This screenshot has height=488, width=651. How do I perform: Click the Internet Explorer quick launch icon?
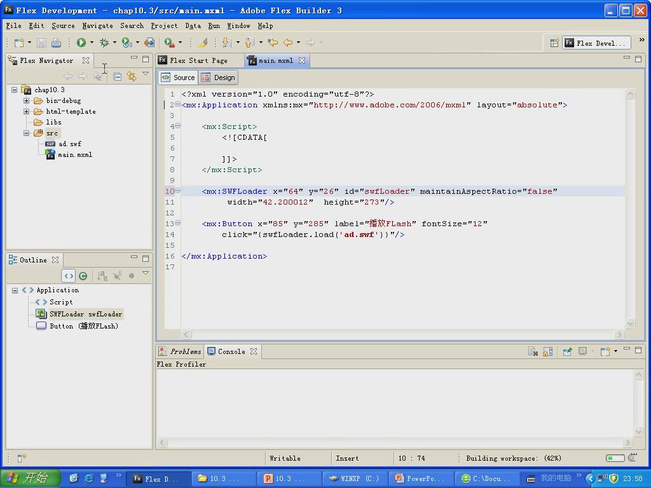pyautogui.click(x=89, y=478)
